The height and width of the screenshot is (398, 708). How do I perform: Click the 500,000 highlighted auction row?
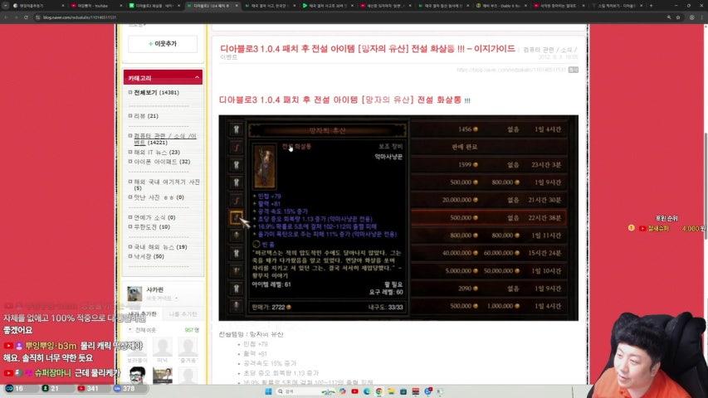[489, 217]
